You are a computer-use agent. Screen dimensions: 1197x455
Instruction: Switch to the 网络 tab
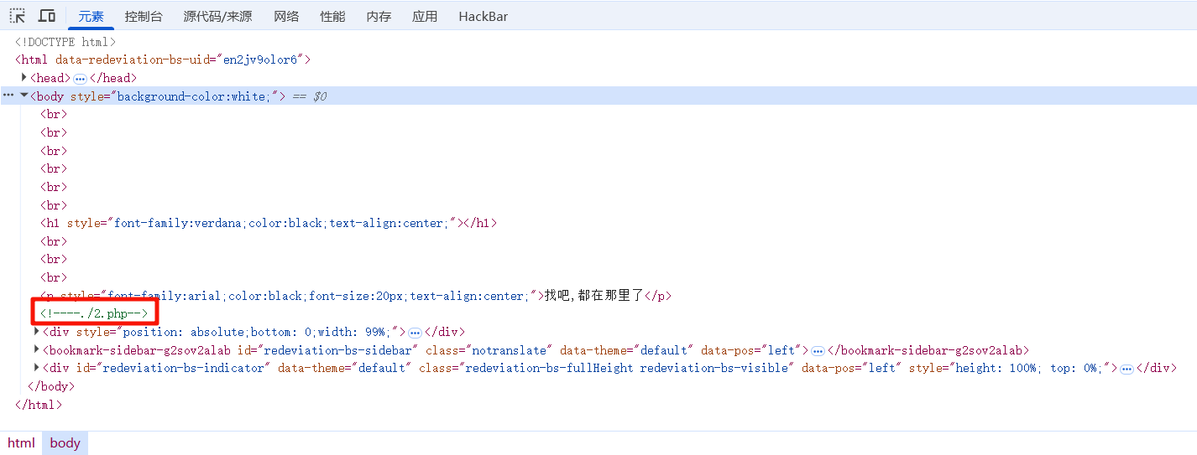pyautogui.click(x=286, y=16)
